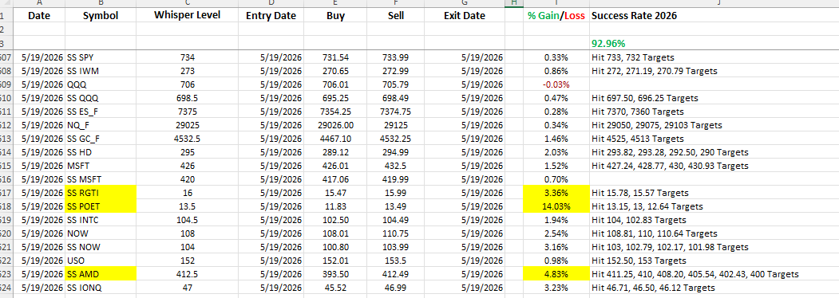This screenshot has height=298, width=839.
Task: Select the SS QQQ symbol cell
Action: (x=101, y=98)
